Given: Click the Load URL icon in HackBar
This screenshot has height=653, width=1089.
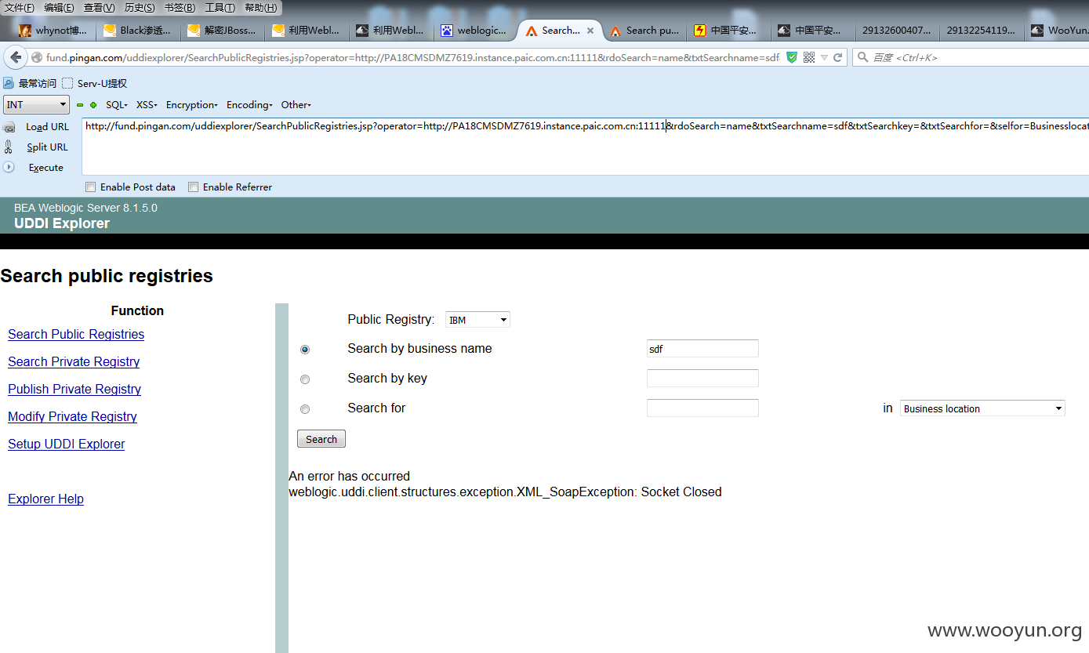Looking at the screenshot, I should pos(9,127).
